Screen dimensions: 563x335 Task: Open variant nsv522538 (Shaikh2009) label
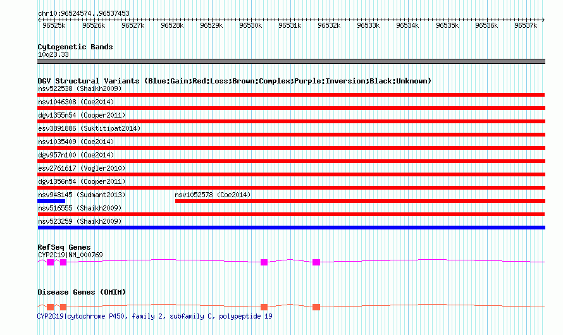80,88
